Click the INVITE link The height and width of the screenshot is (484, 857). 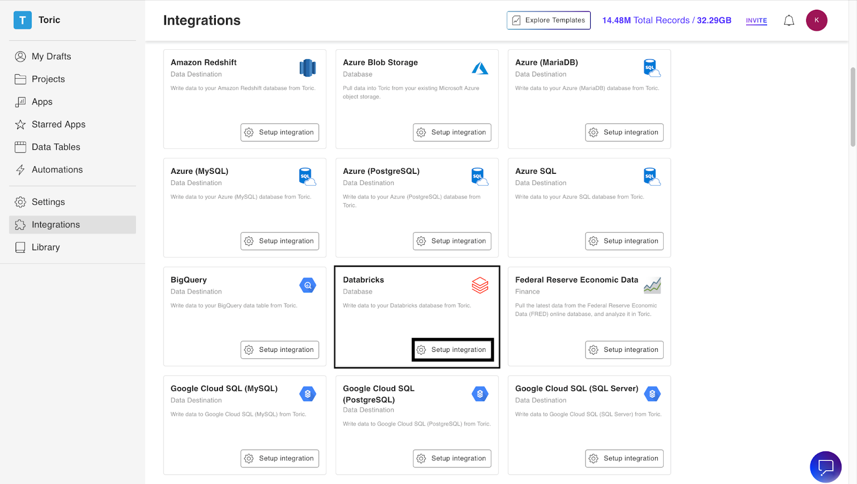756,20
